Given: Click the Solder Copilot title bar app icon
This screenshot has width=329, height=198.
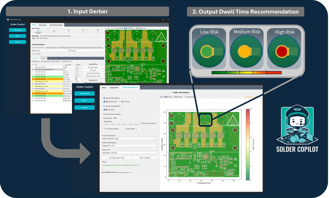Looking at the screenshot, I should pos(8,20).
